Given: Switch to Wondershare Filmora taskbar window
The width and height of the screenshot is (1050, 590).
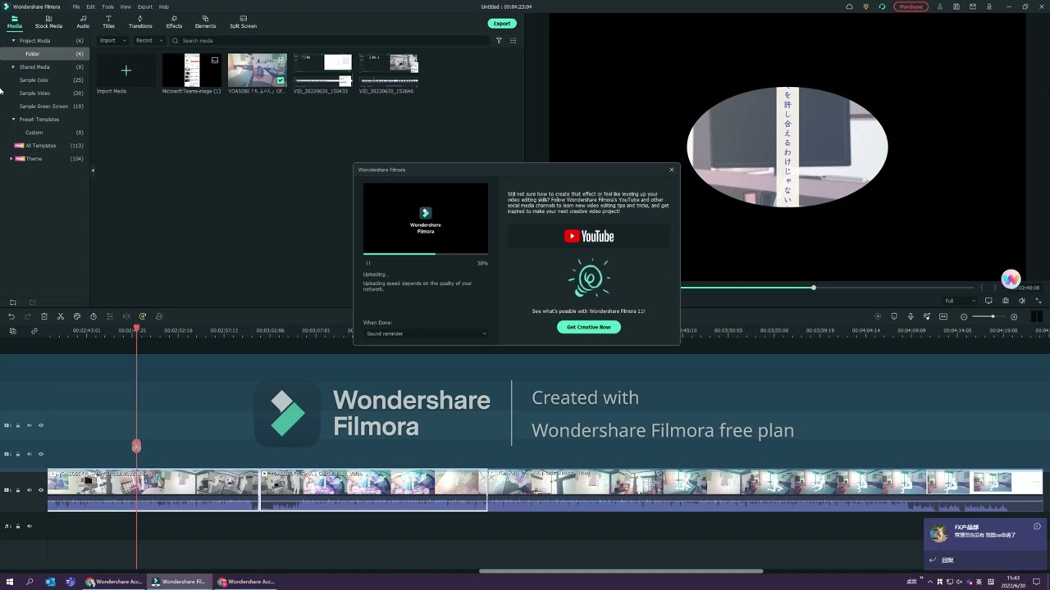Looking at the screenshot, I should tap(178, 582).
